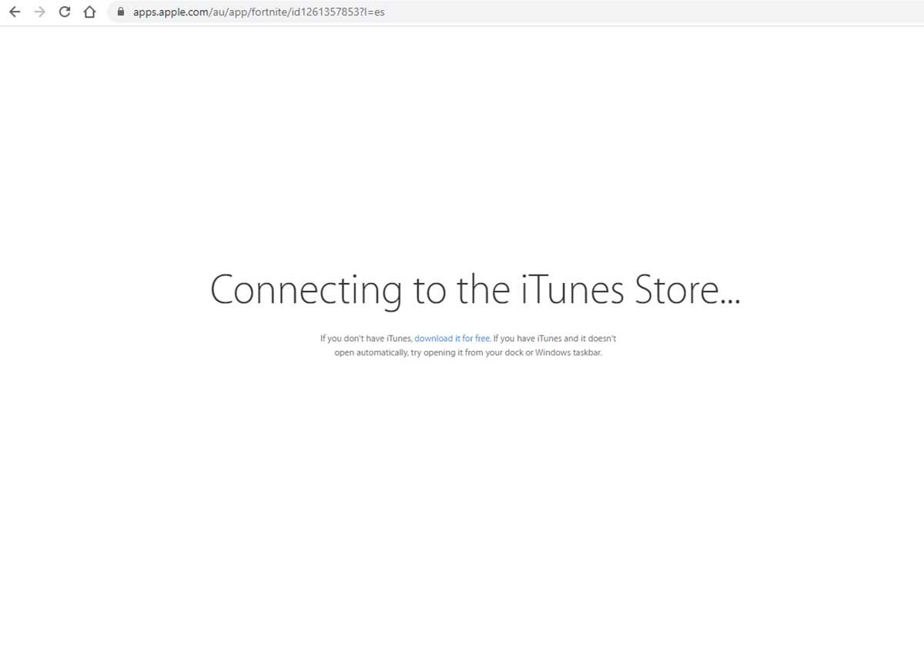Reload the current page
The height and width of the screenshot is (647, 924).
click(65, 12)
